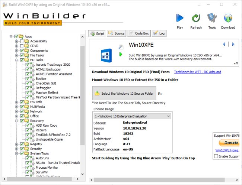Expand the File Tasks tree node
This screenshot has width=242, height=185.
click(x=16, y=55)
